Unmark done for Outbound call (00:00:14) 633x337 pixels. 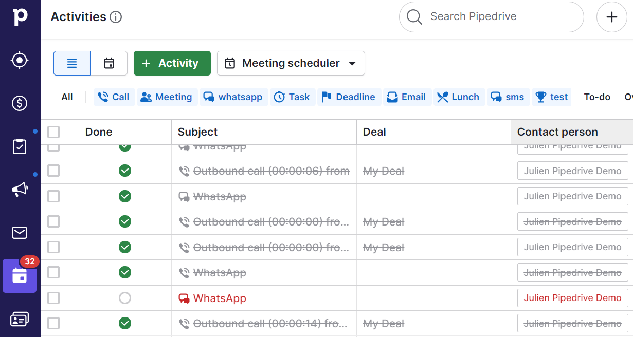pyautogui.click(x=125, y=323)
